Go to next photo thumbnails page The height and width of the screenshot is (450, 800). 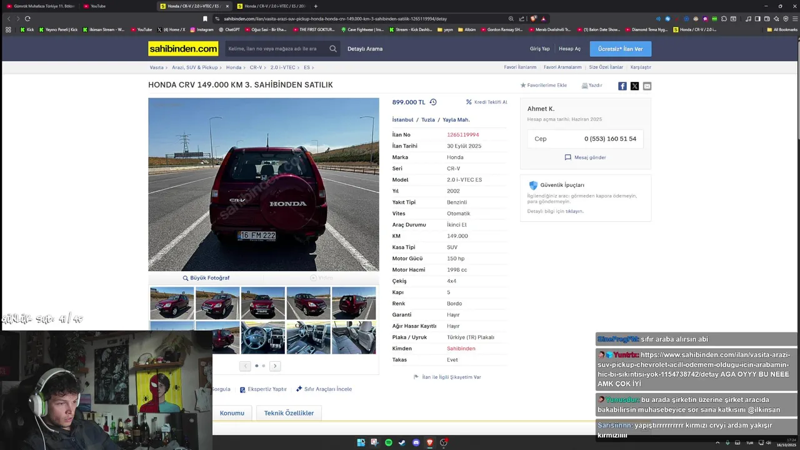pos(275,366)
